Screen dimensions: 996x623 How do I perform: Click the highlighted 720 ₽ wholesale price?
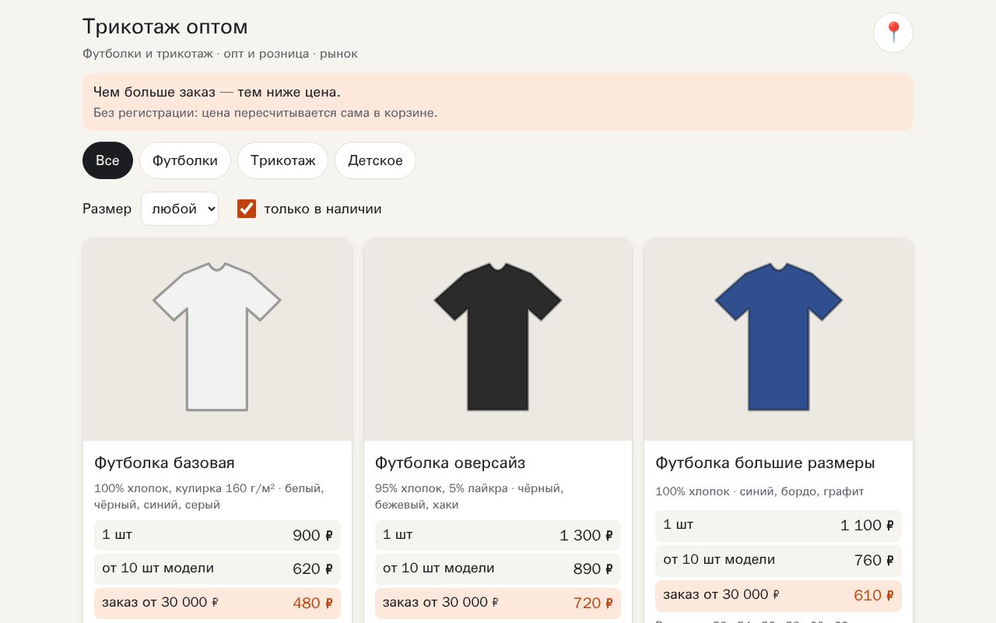pos(593,603)
